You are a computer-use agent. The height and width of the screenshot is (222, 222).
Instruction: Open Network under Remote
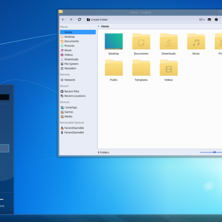tap(78, 80)
